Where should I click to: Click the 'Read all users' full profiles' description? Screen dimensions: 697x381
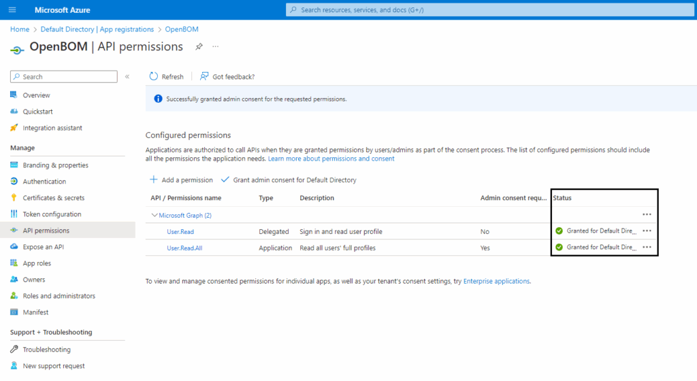338,248
